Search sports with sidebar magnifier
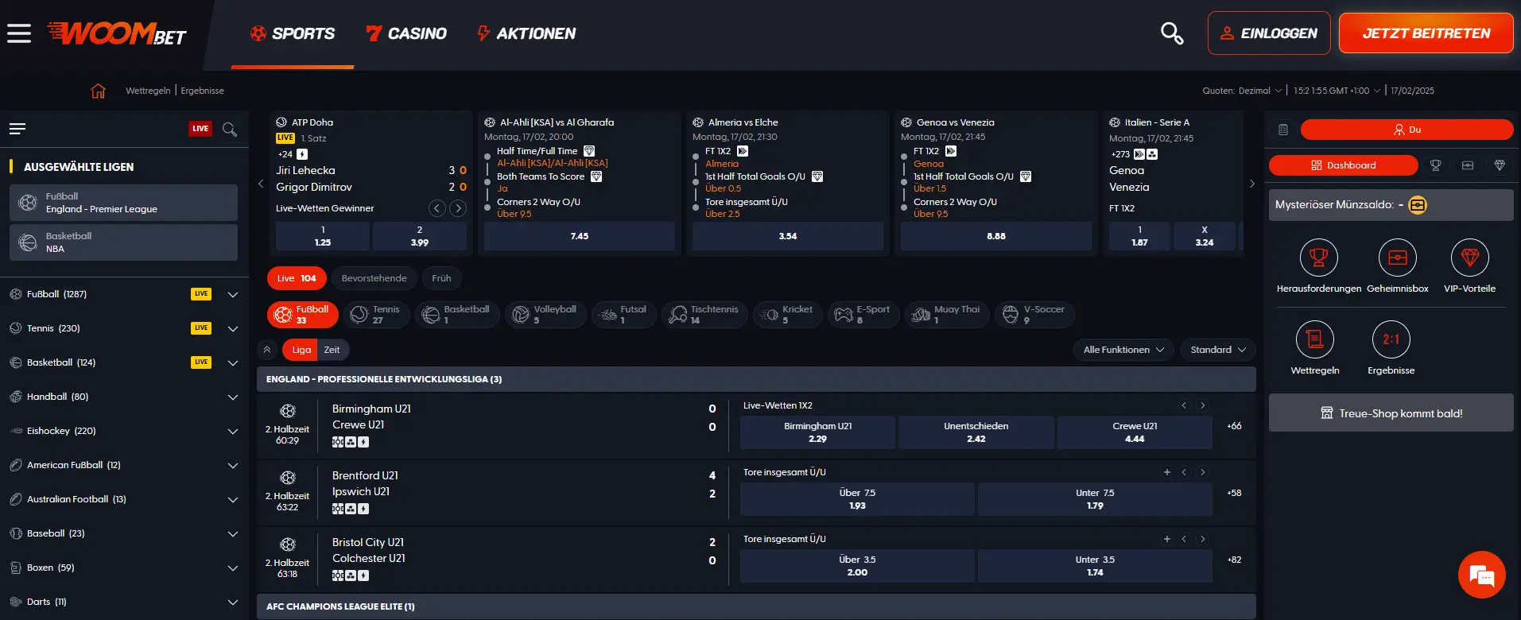 click(x=230, y=129)
